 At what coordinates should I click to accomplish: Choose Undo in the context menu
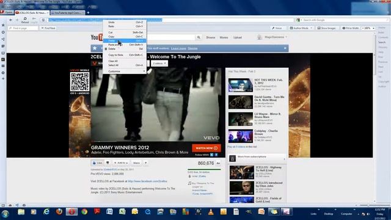125,22
